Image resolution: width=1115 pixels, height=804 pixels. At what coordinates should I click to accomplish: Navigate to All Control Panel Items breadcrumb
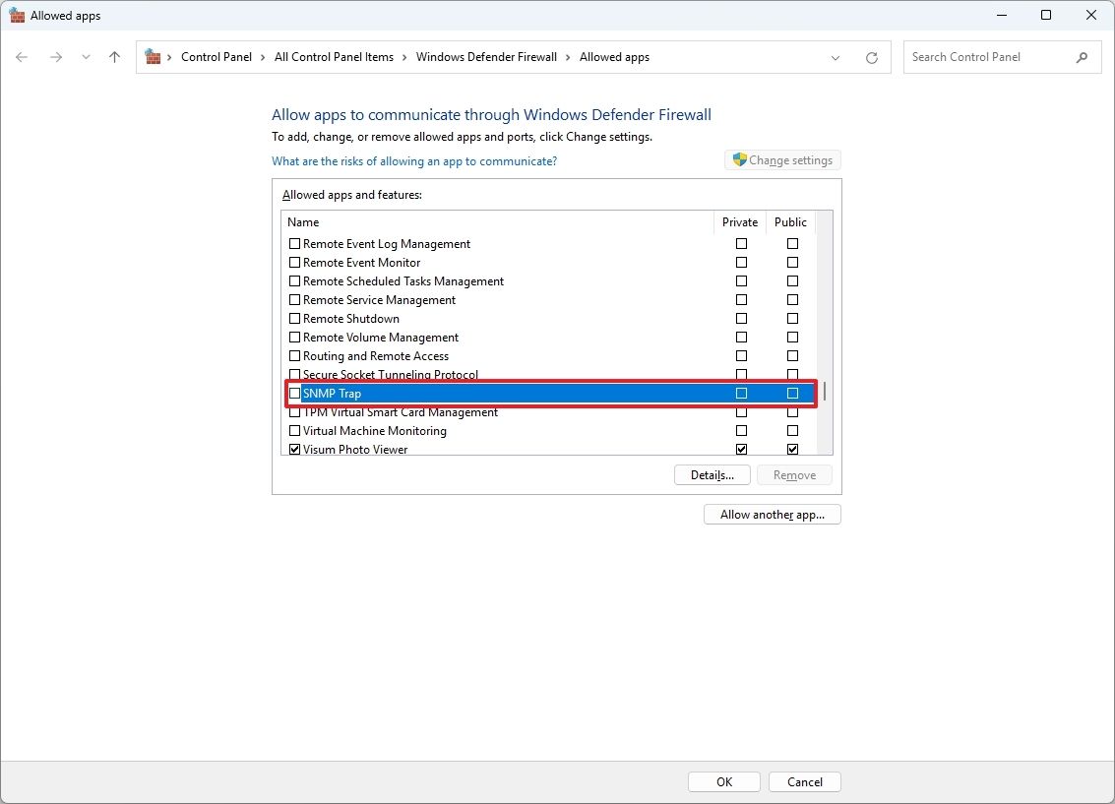click(335, 57)
